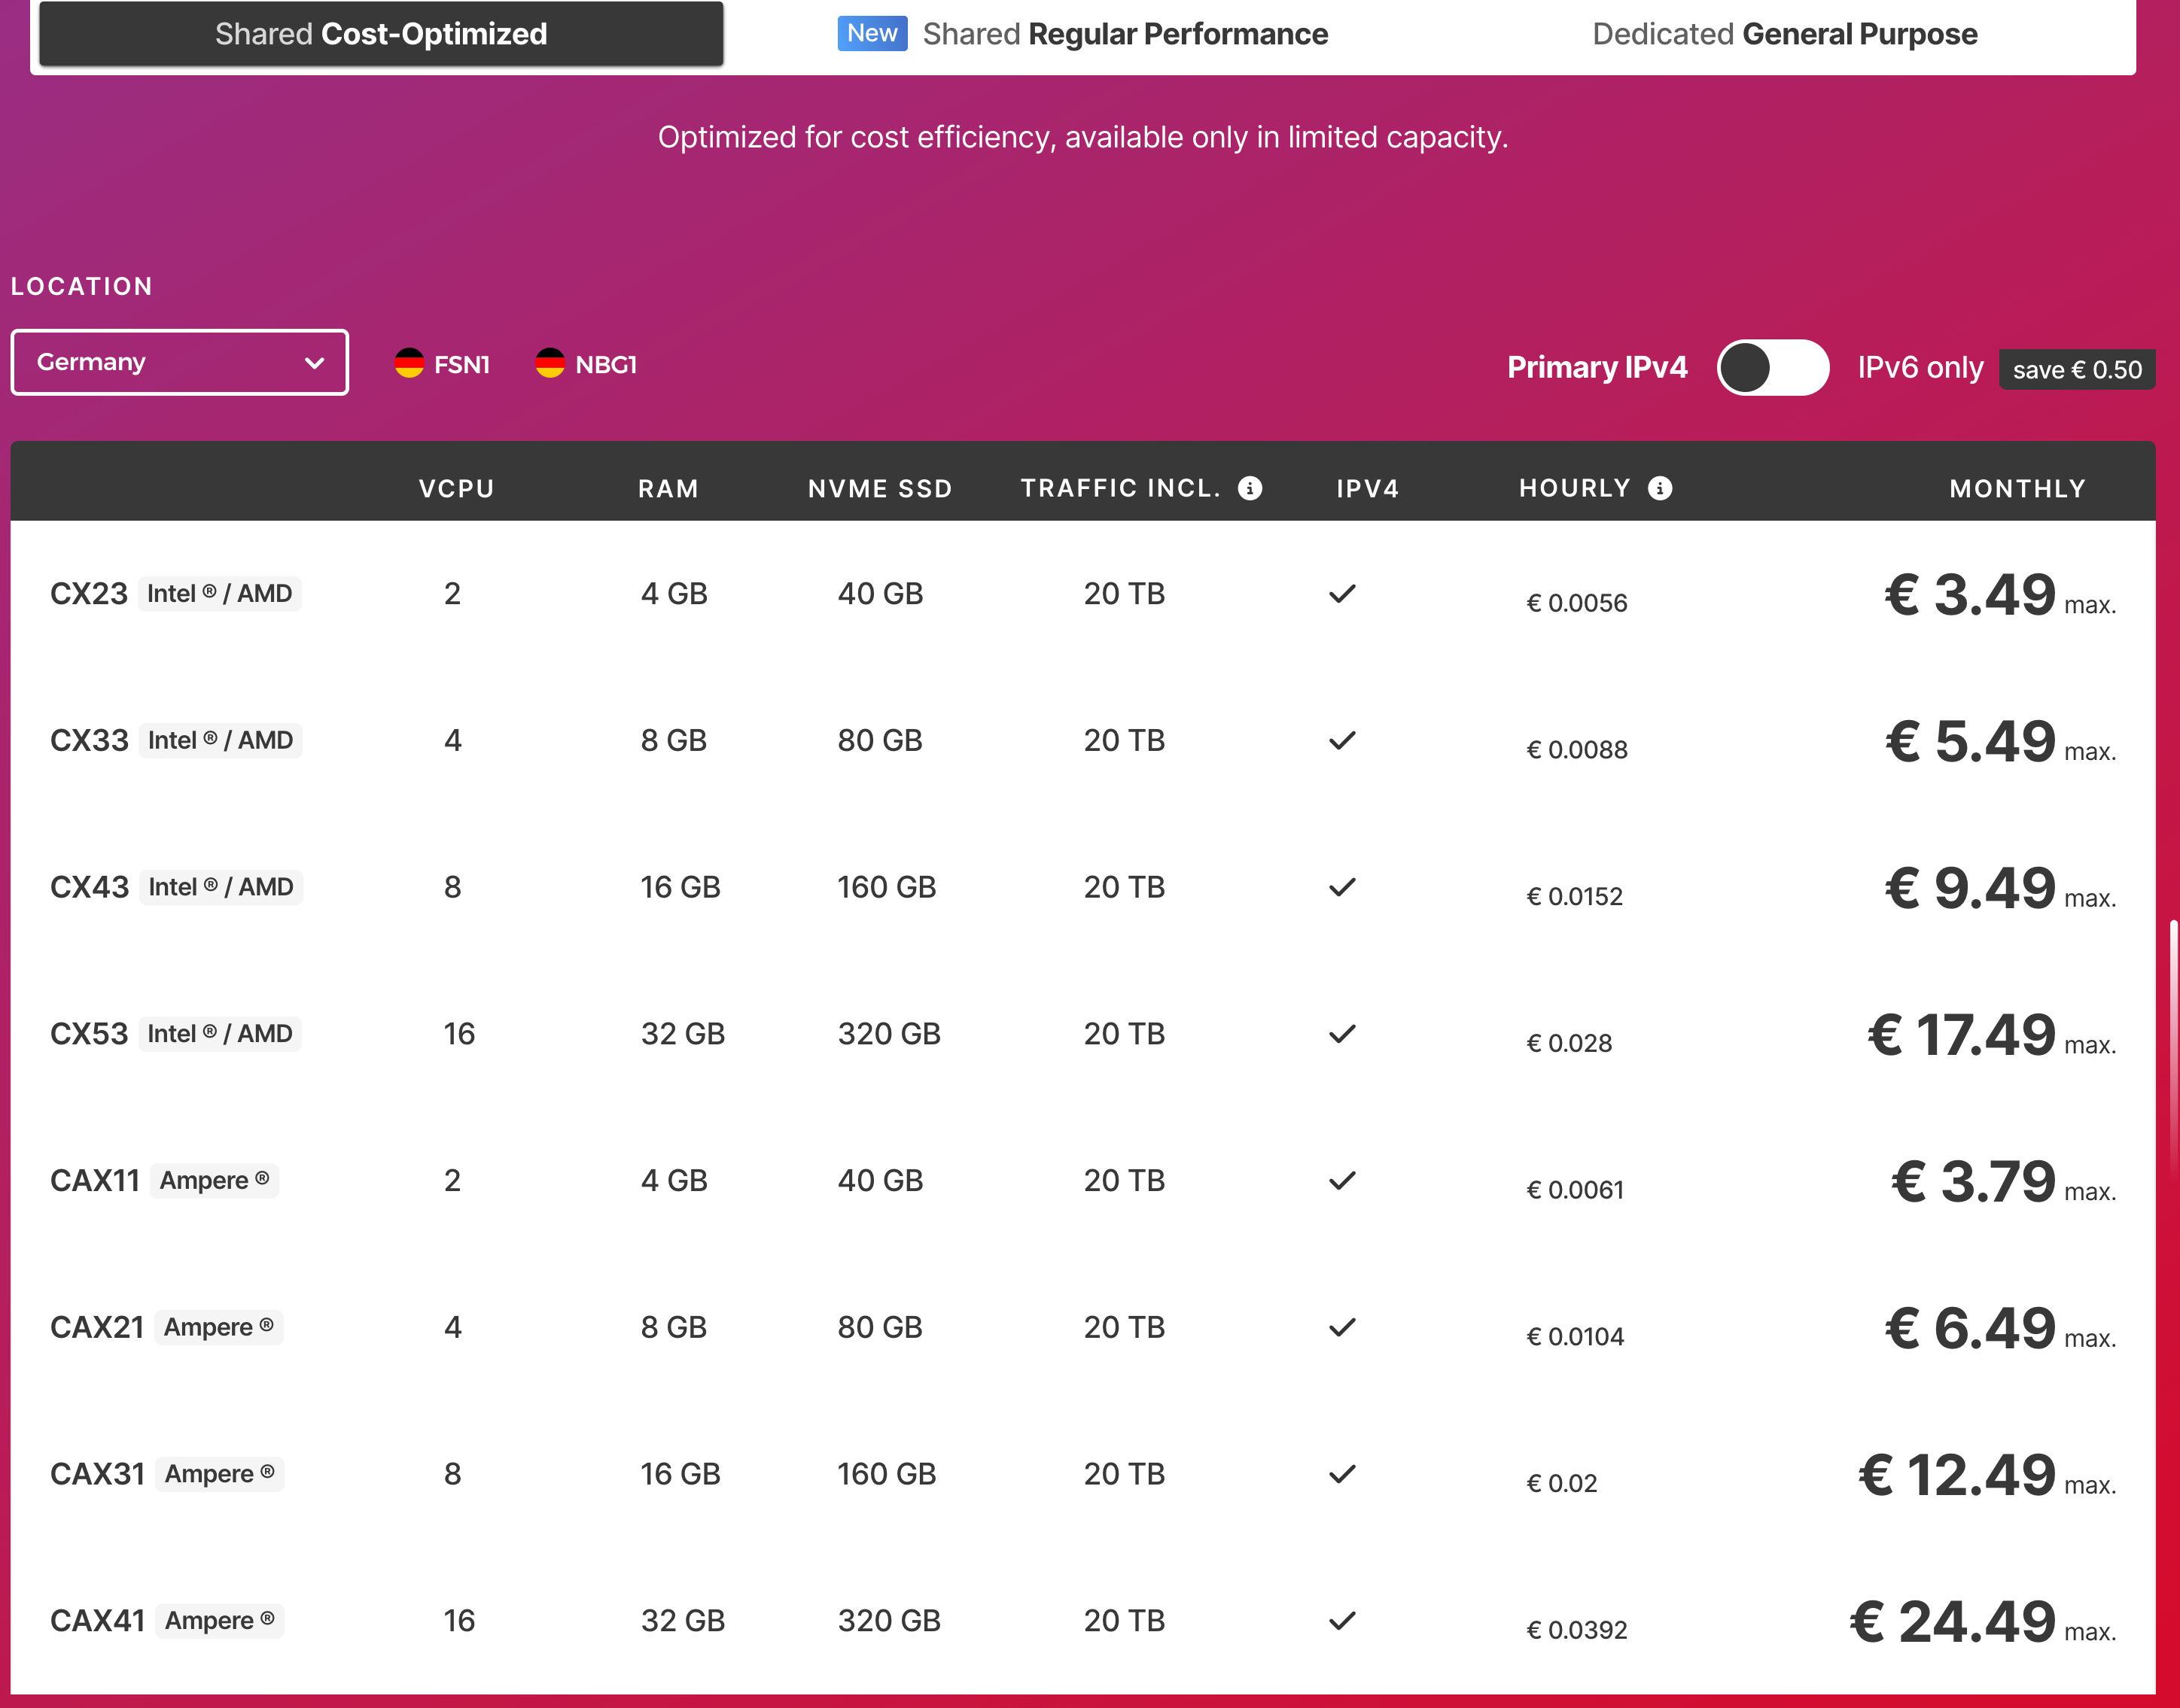The width and height of the screenshot is (2180, 1708).
Task: Select the CX23 plan name
Action: (89, 594)
